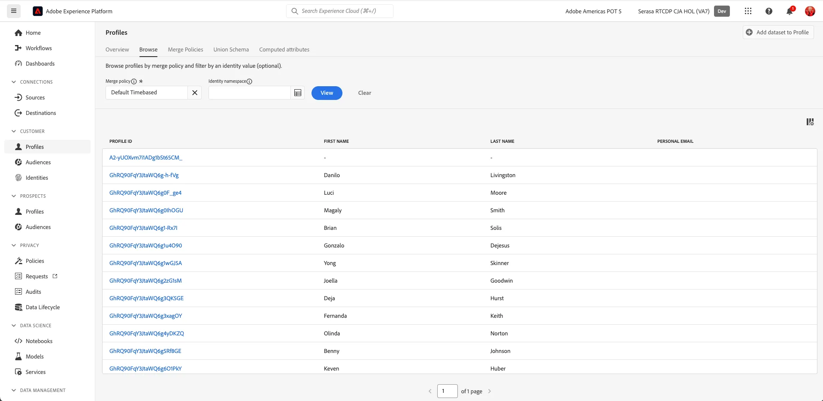Open the column settings icon
Image resolution: width=823 pixels, height=401 pixels.
pyautogui.click(x=810, y=122)
